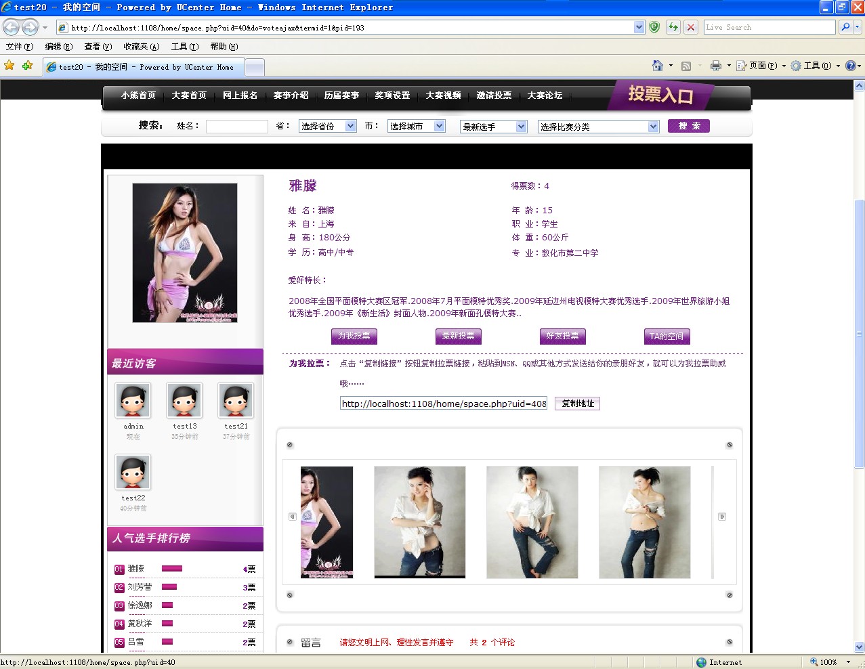Open visitor admin's avatar
The image size is (865, 669).
(x=133, y=400)
